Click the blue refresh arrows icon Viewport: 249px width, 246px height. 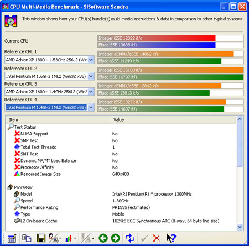pos(130,238)
